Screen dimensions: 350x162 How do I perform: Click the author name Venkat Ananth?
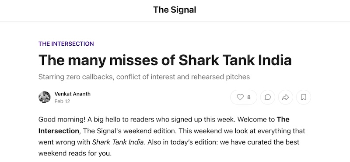(x=72, y=94)
